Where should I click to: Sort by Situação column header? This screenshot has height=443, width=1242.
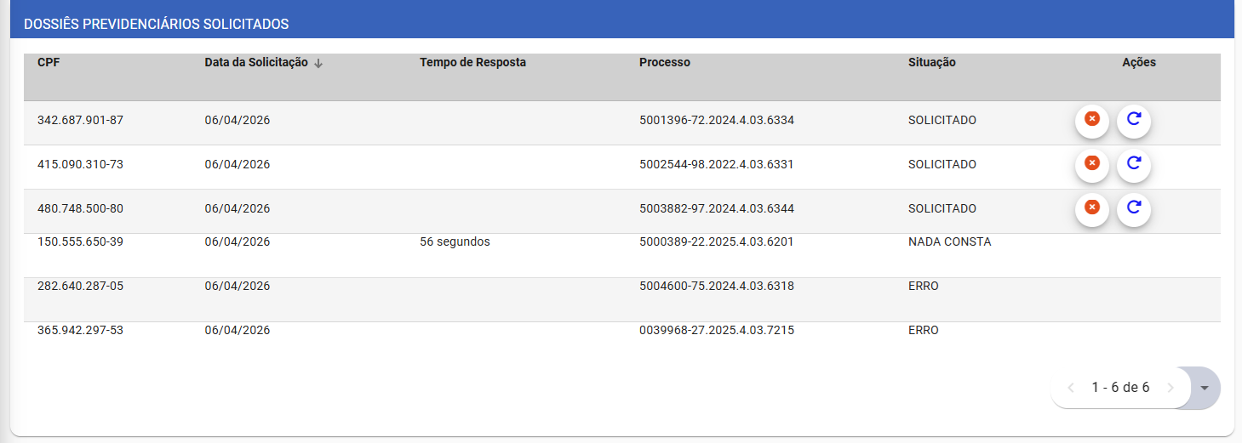coord(932,62)
